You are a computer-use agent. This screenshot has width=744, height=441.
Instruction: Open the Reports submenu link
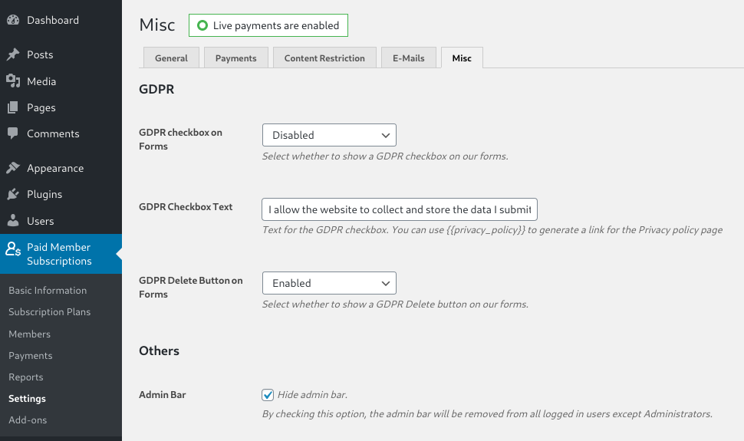(26, 377)
